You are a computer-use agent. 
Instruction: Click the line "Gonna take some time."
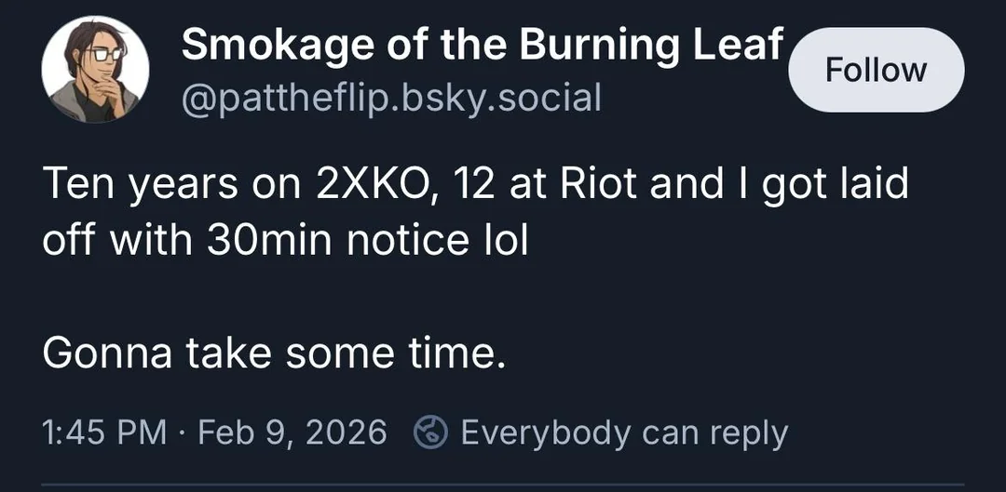pyautogui.click(x=274, y=353)
